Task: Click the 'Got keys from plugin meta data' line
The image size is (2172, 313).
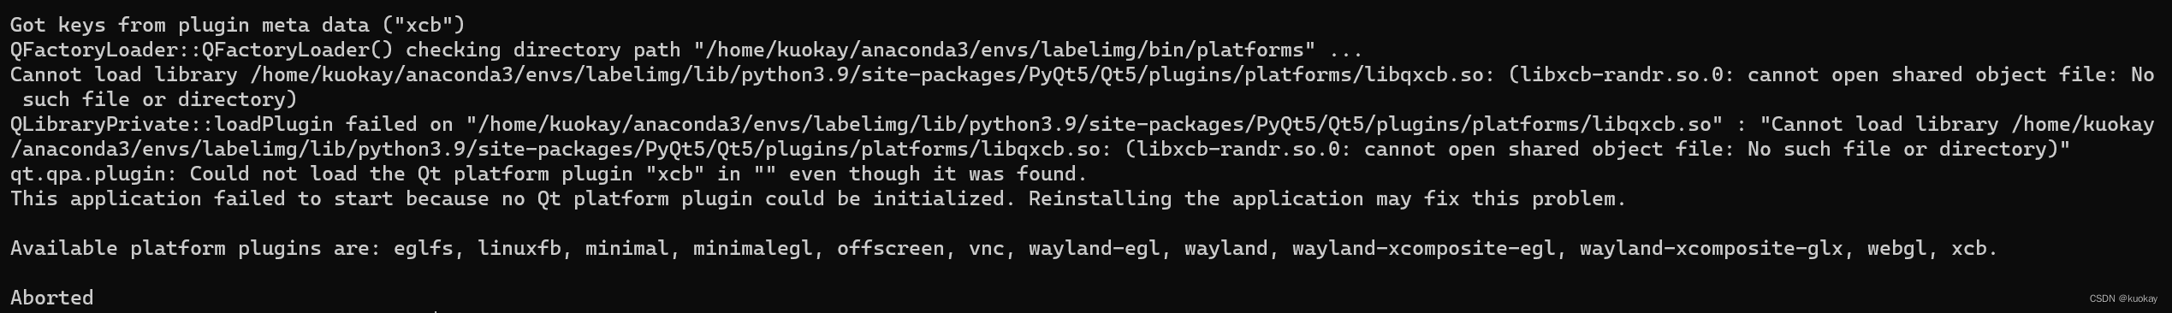Action: [237, 25]
